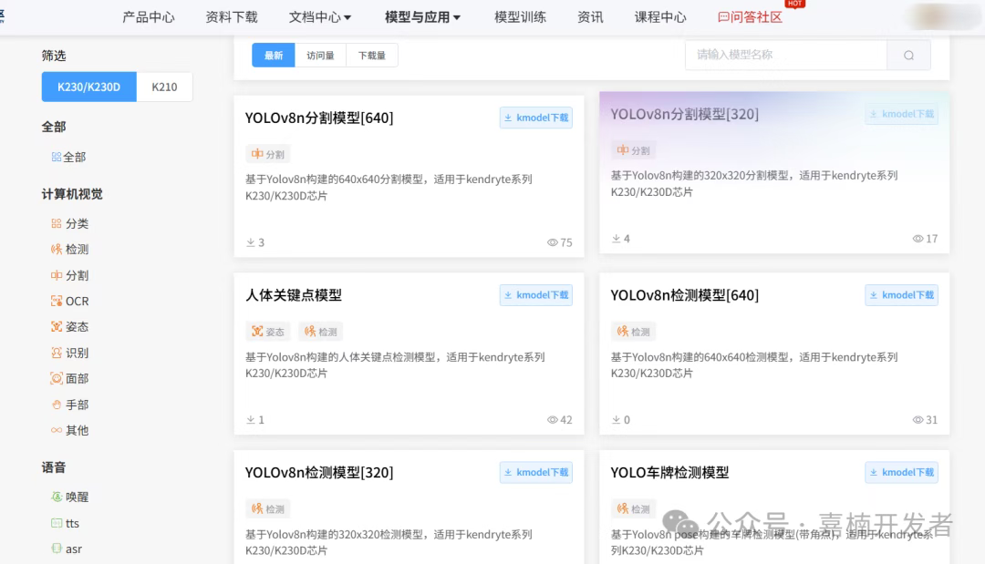985x564 pixels.
Task: Download kmodel for YOLOv8n分割模型[640]
Action: click(x=536, y=118)
